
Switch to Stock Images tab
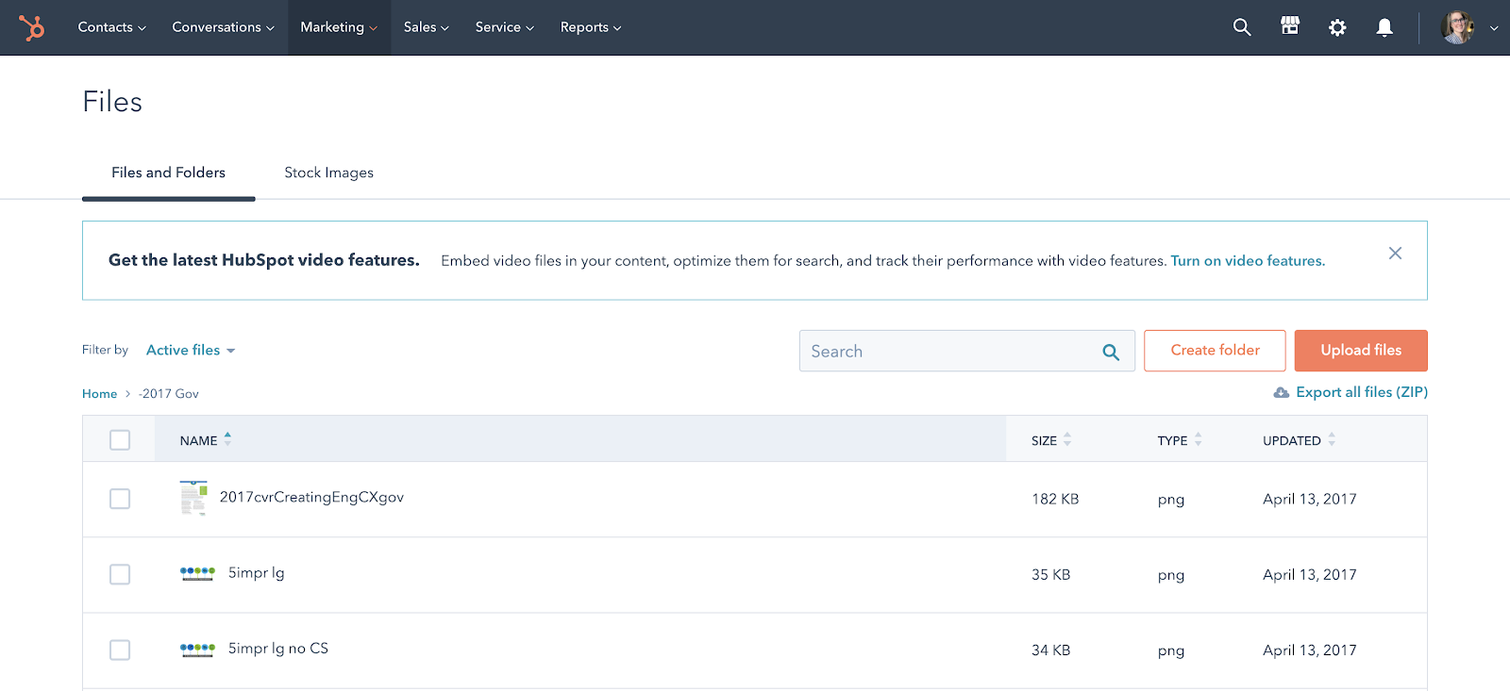(328, 173)
